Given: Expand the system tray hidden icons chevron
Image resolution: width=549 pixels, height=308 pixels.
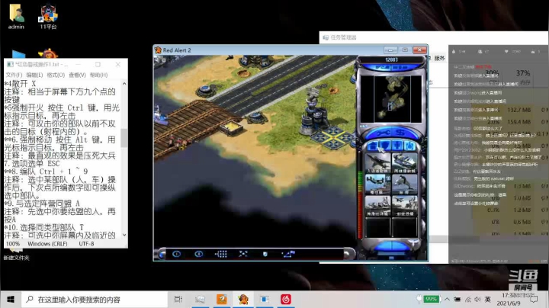Looking at the screenshot, I should (x=447, y=300).
